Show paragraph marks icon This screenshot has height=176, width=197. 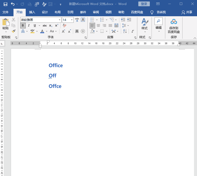click(x=133, y=31)
